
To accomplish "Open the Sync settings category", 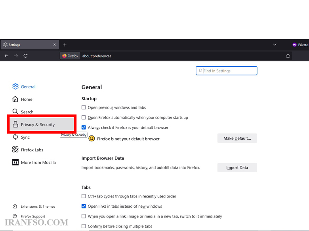I will [25, 137].
